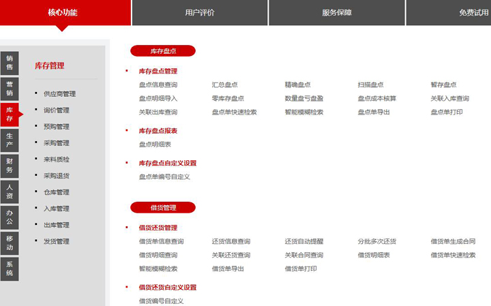Click the 借货单生成合同 link
Viewport: 491px width, 306px height.
pyautogui.click(x=453, y=242)
